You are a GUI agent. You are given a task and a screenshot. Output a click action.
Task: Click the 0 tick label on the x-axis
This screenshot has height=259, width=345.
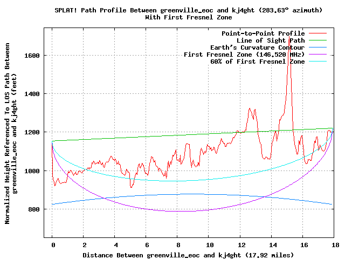pos(53,245)
